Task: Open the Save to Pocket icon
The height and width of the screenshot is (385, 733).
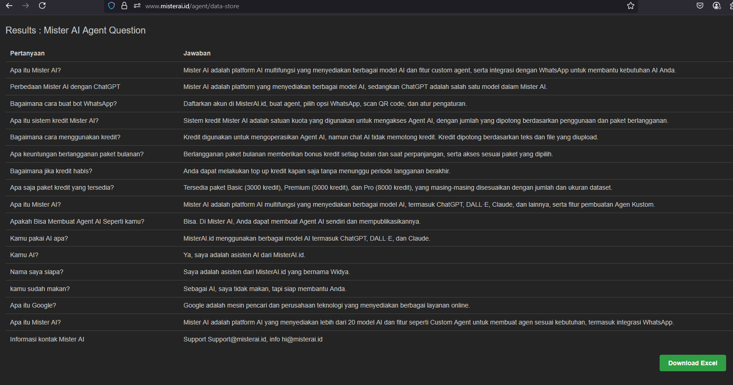Action: pos(700,6)
